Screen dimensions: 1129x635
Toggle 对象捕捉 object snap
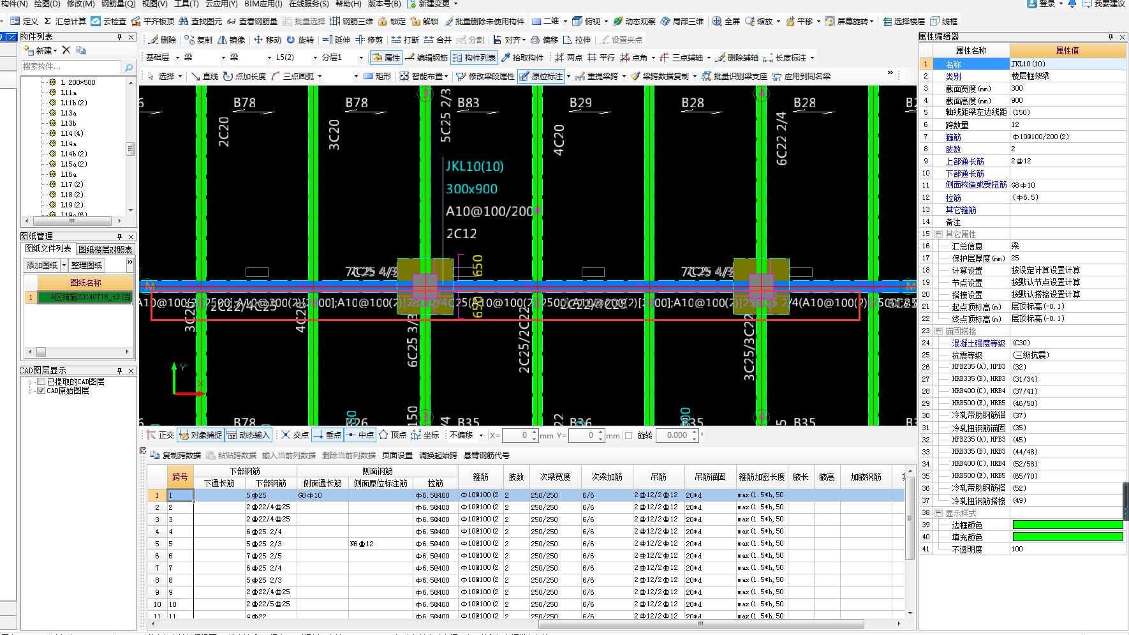click(x=200, y=435)
